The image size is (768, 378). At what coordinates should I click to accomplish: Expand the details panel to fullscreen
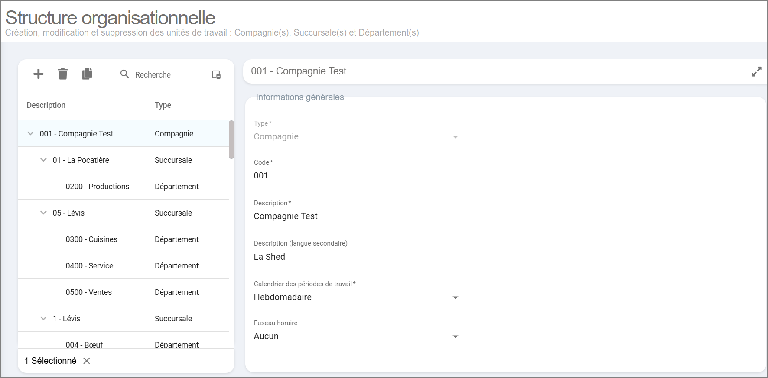click(x=756, y=72)
